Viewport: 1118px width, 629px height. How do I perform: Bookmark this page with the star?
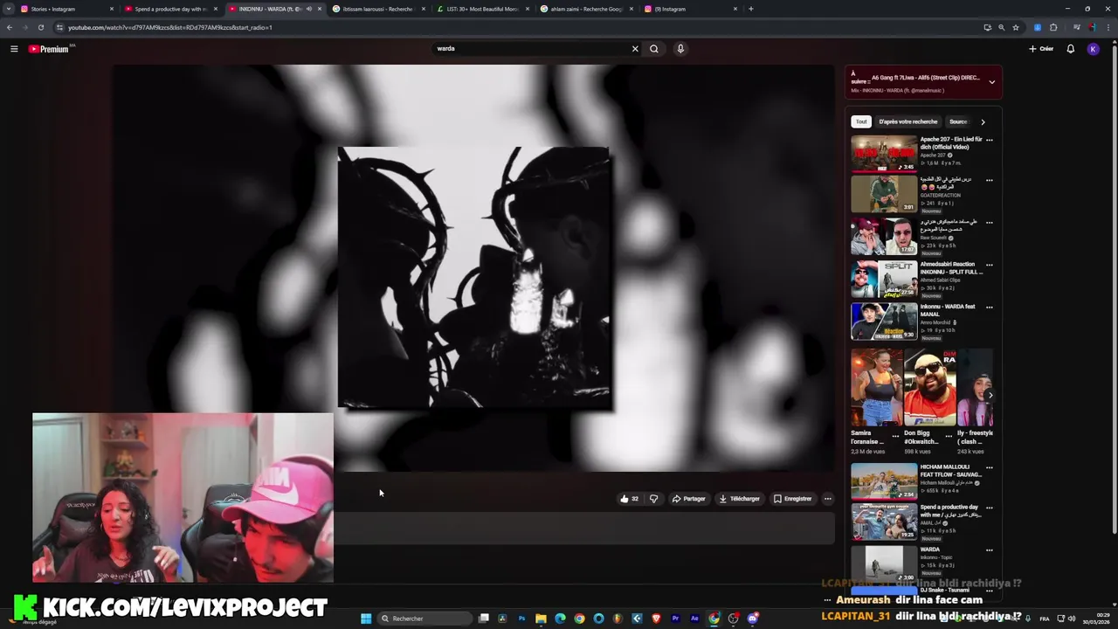click(x=1015, y=27)
